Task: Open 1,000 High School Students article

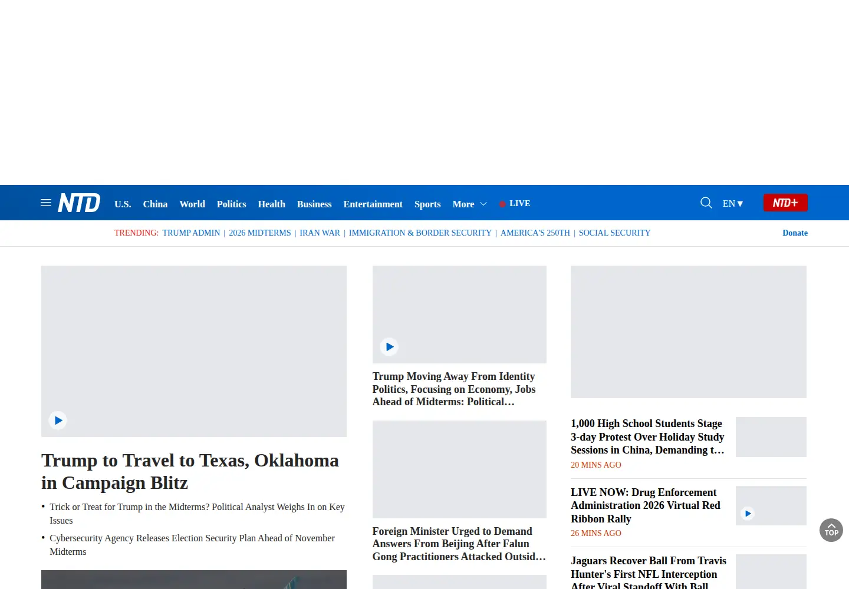Action: click(647, 436)
